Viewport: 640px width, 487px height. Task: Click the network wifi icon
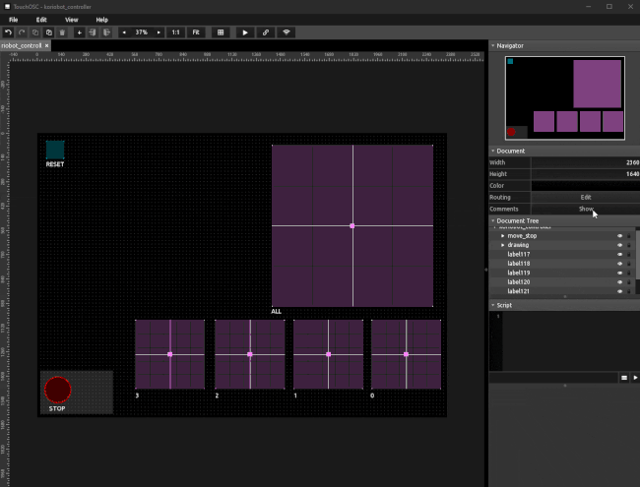tap(287, 32)
